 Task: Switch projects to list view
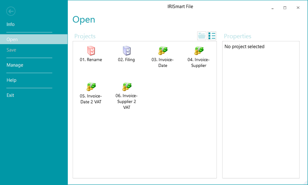[212, 36]
